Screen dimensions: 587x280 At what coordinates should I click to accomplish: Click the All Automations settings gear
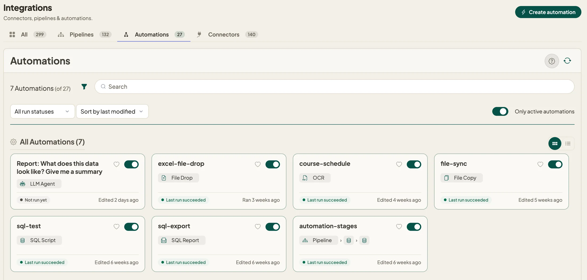[13, 142]
